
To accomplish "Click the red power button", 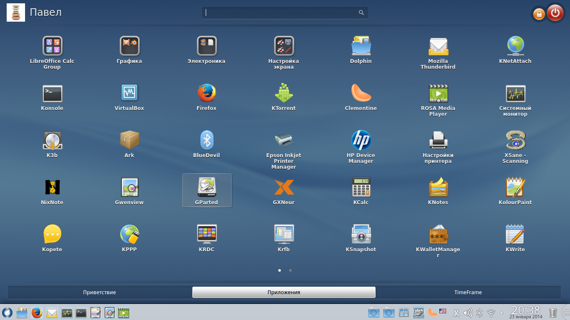I will coord(555,13).
